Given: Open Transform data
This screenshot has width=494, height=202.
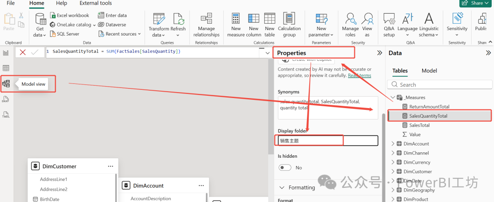Looking at the screenshot, I should point(159,25).
